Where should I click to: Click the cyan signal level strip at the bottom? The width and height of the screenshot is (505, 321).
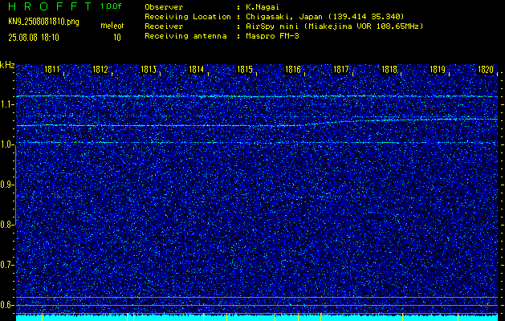pyautogui.click(x=257, y=318)
